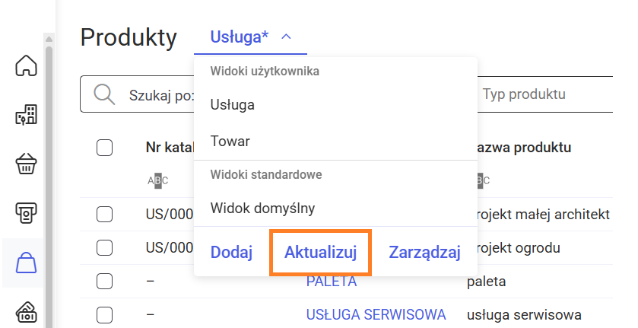Open the USŁUGA SERWISOWA product link
Image resolution: width=638 pixels, height=328 pixels.
click(x=376, y=314)
